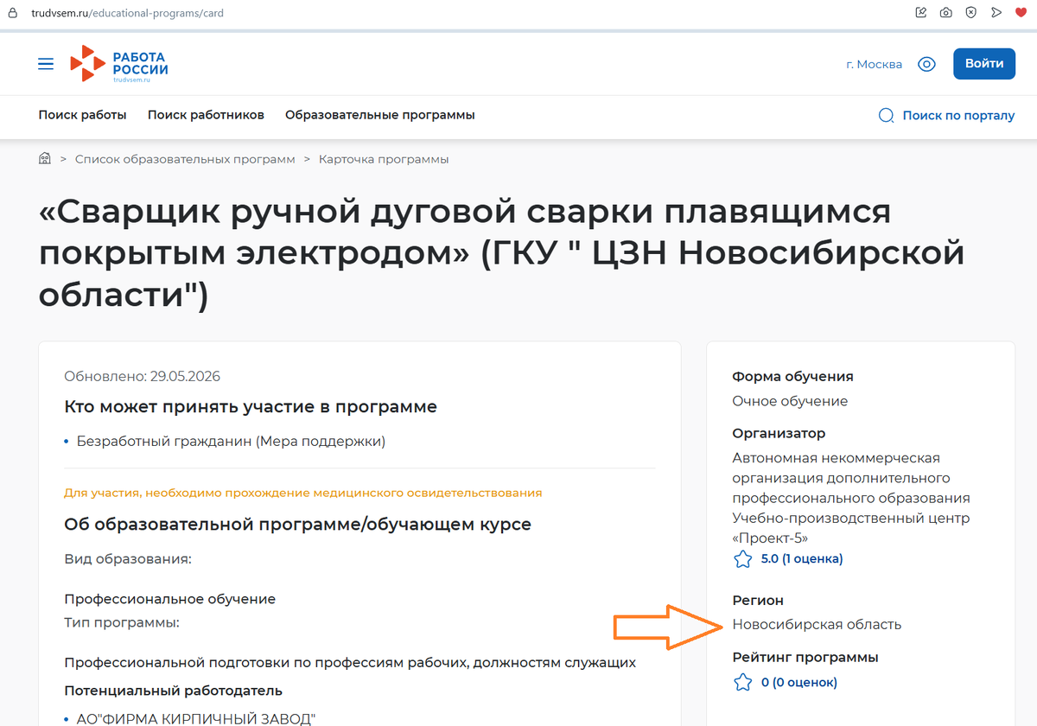Click the red heart bookmark icon

click(1021, 12)
